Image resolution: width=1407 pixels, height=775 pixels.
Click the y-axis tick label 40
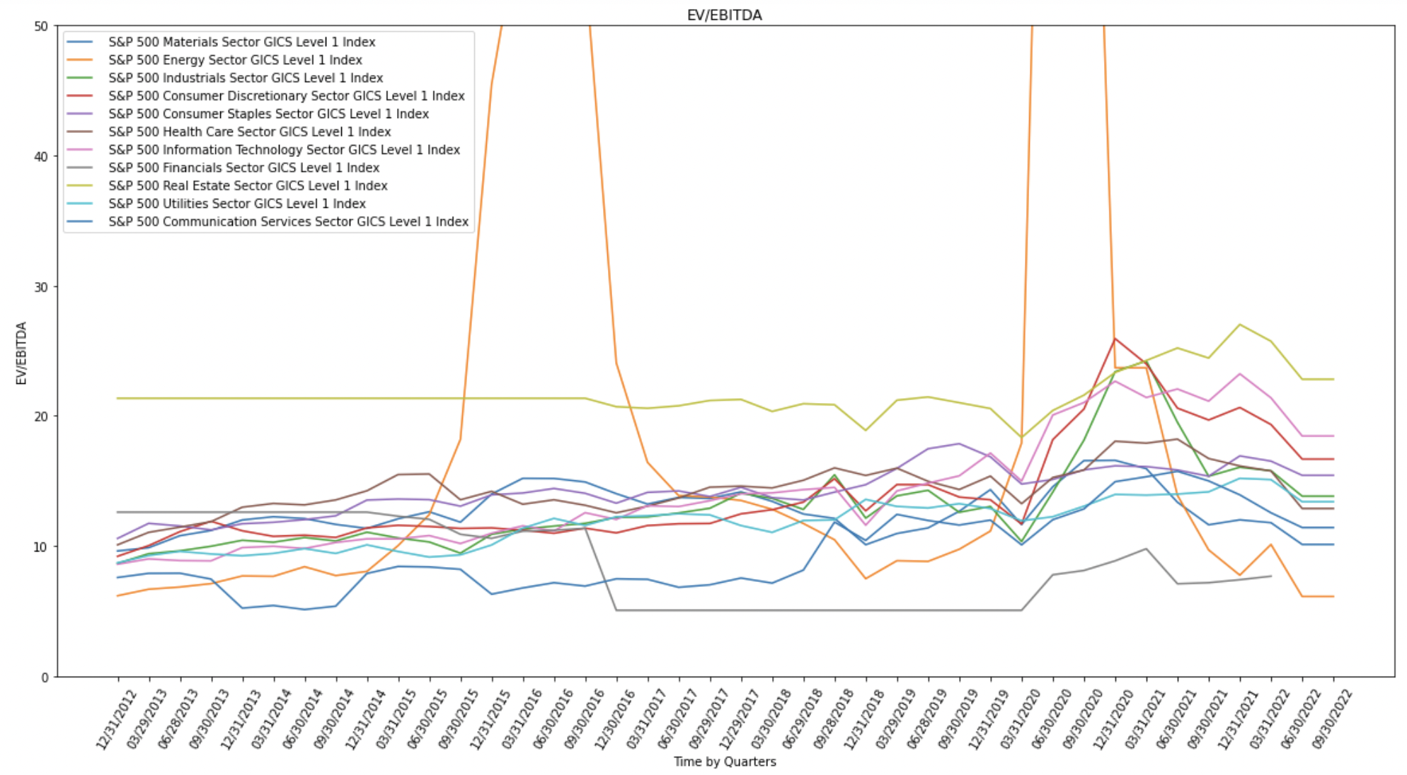41,156
